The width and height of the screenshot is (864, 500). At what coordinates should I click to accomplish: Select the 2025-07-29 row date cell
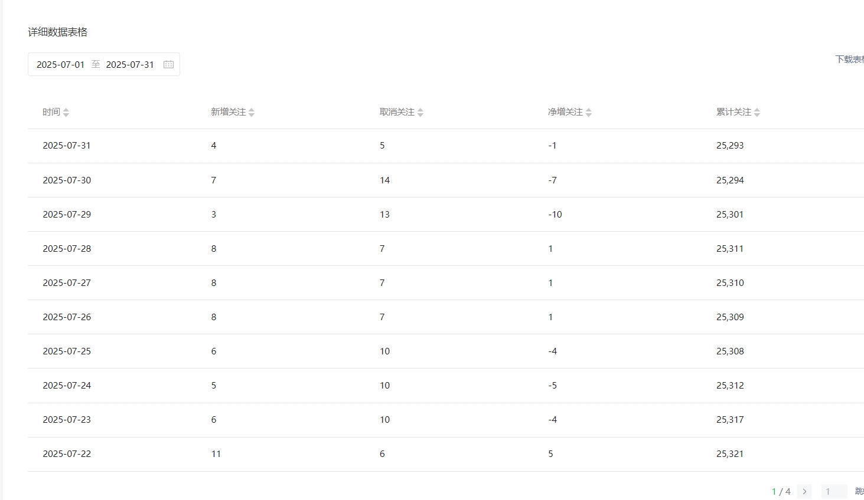click(x=67, y=214)
